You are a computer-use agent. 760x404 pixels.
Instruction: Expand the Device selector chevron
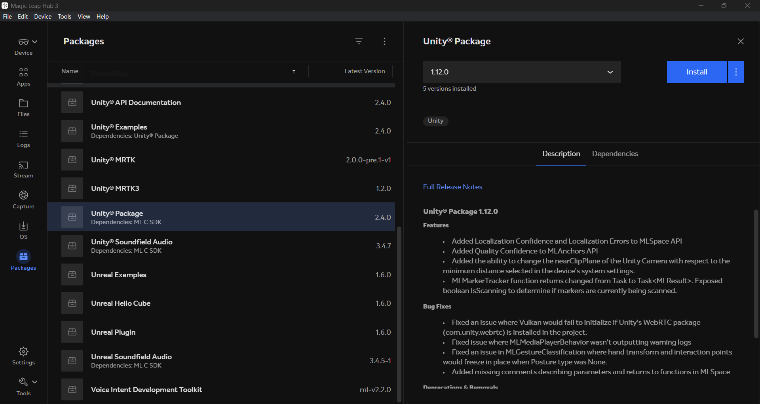tap(34, 42)
